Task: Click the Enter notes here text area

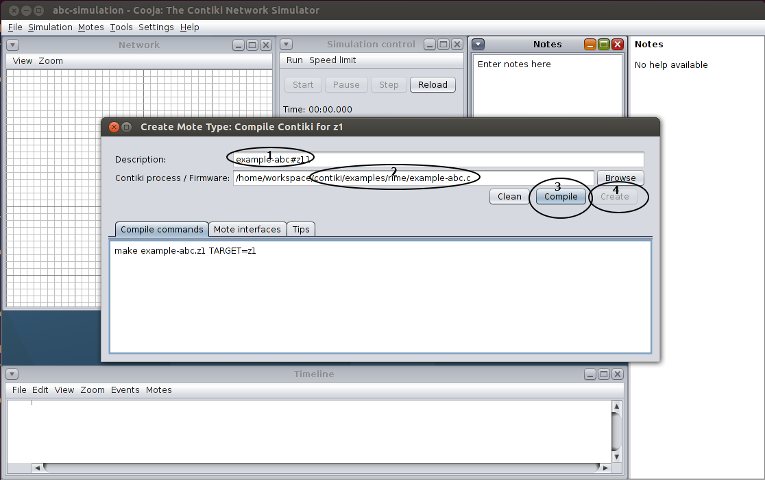Action: tap(548, 86)
